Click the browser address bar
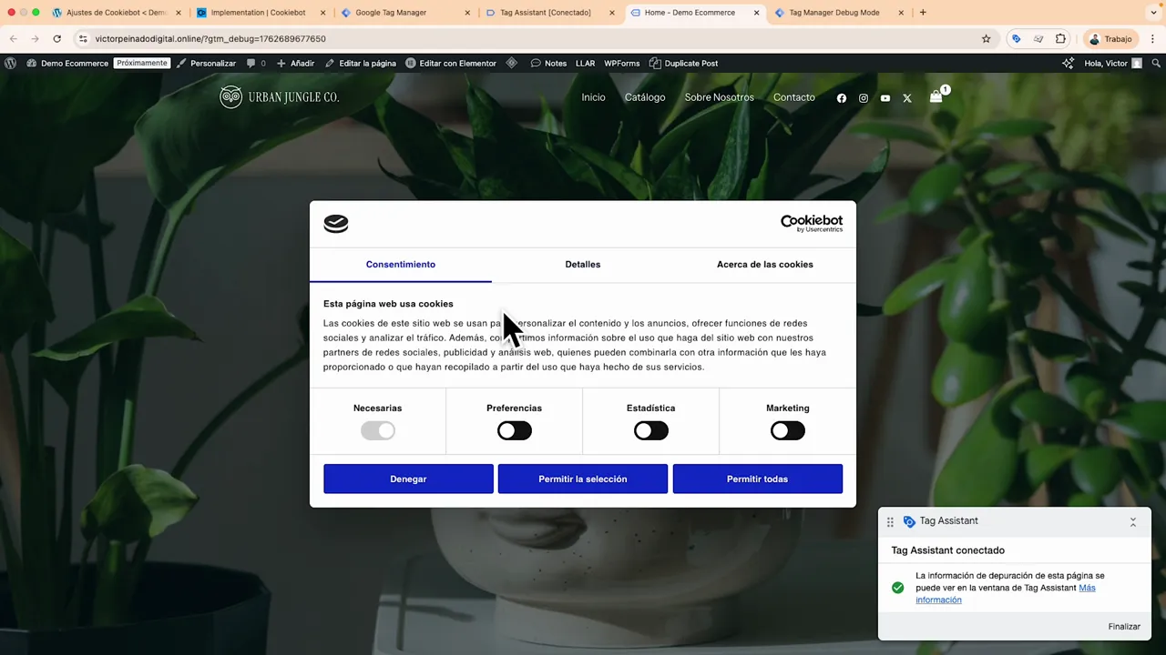This screenshot has width=1166, height=655. point(364,38)
